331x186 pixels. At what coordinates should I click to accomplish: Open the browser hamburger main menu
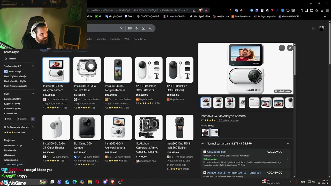click(327, 10)
